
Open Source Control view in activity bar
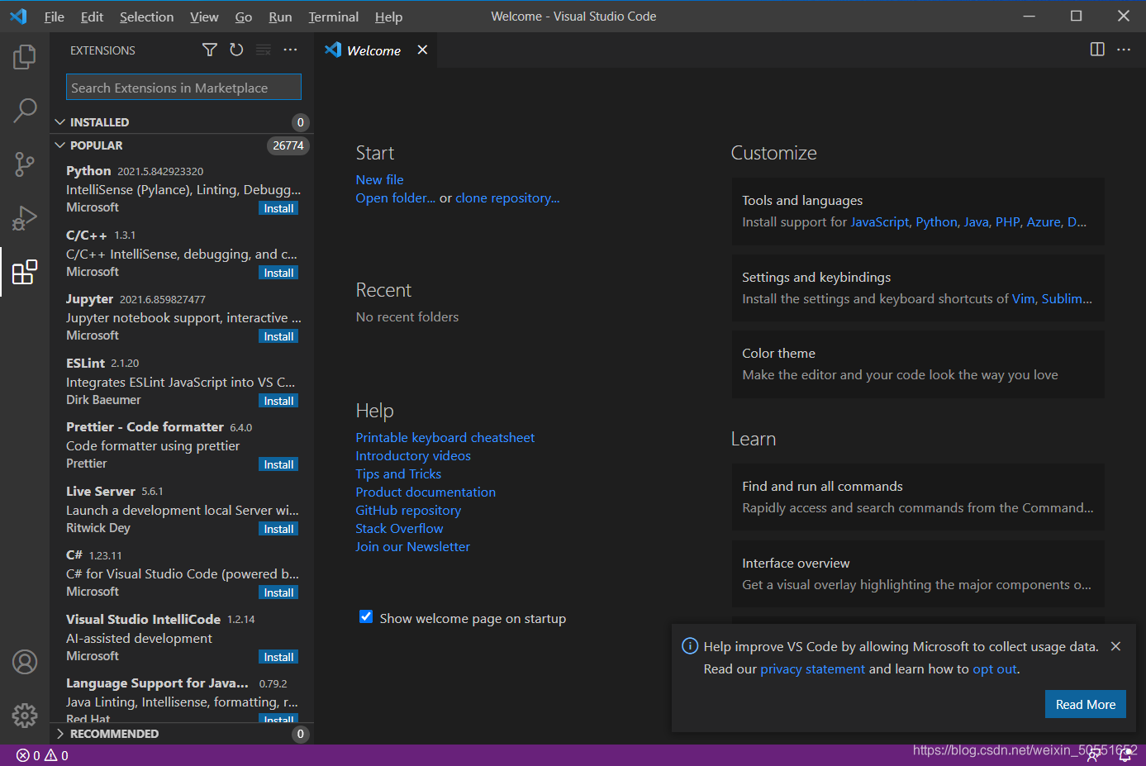click(25, 164)
